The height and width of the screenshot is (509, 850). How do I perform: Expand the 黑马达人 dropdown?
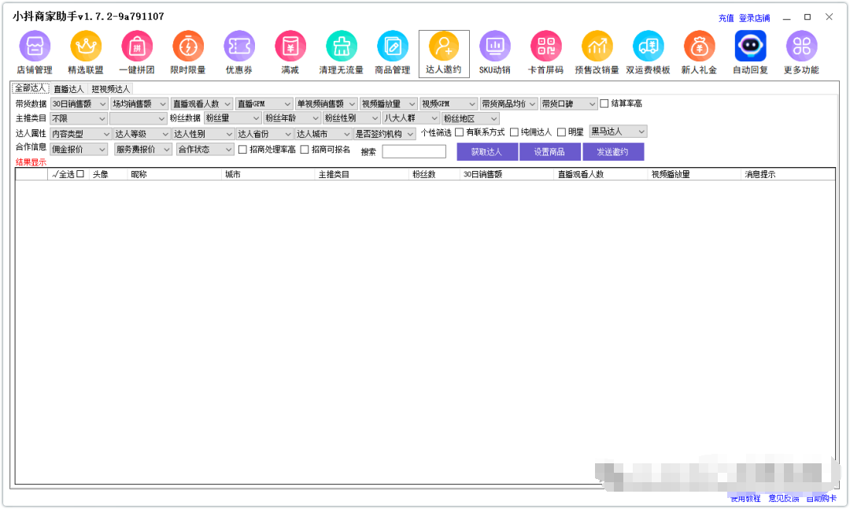click(x=619, y=132)
